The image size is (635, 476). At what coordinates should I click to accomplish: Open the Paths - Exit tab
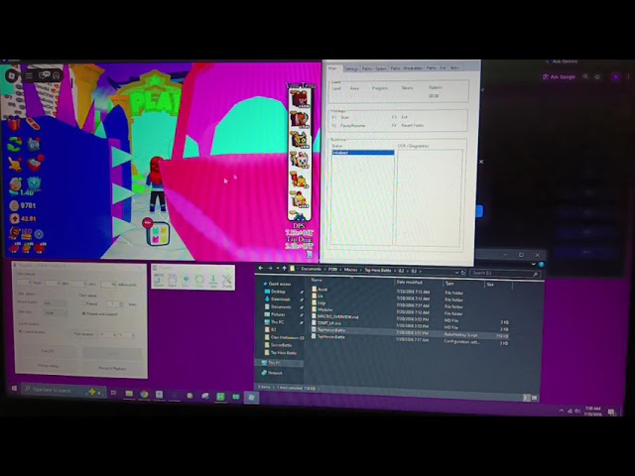pyautogui.click(x=436, y=67)
